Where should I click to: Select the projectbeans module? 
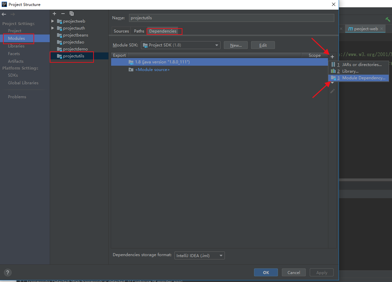(x=76, y=35)
